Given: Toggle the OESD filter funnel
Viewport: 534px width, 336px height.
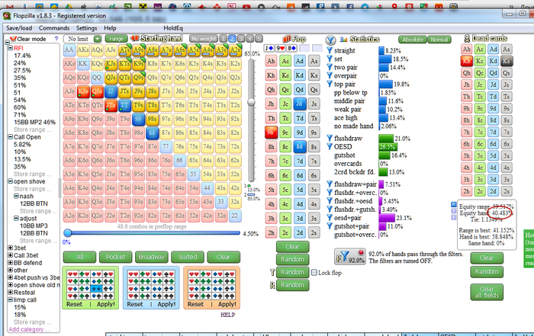Looking at the screenshot, I should pyautogui.click(x=330, y=146).
